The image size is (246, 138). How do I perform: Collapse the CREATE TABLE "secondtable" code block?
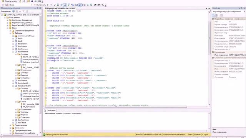(x=46, y=46)
